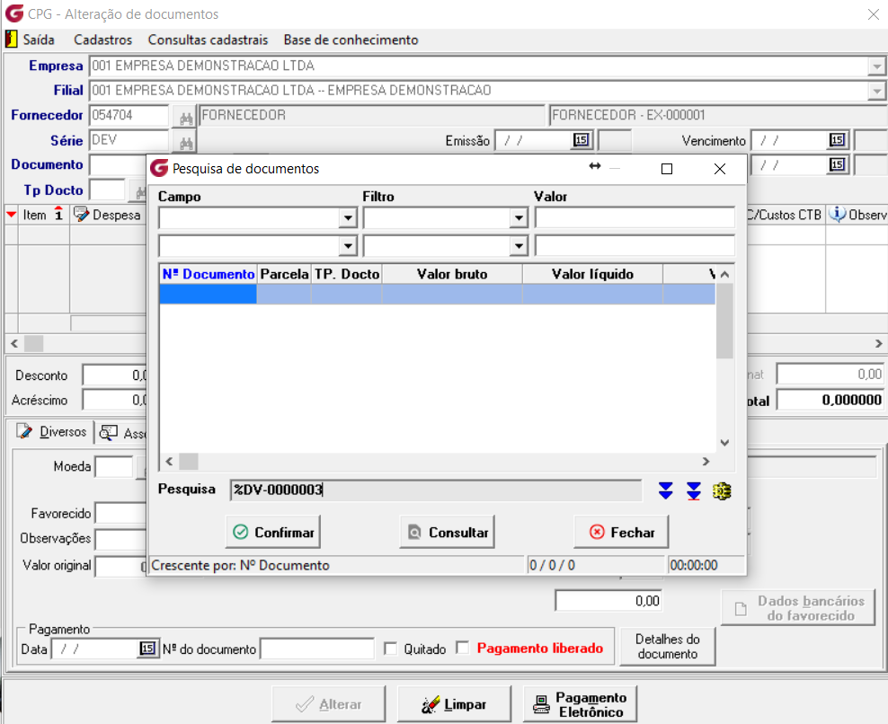888x724 pixels.
Task: Click the Pesquisa search input field
Action: coord(436,490)
